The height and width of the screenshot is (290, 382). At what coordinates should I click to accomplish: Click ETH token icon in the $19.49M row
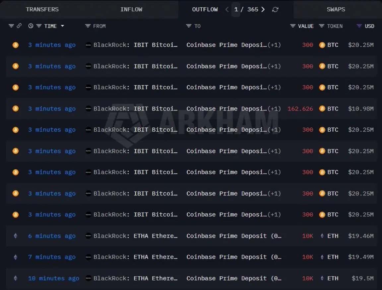click(x=322, y=257)
